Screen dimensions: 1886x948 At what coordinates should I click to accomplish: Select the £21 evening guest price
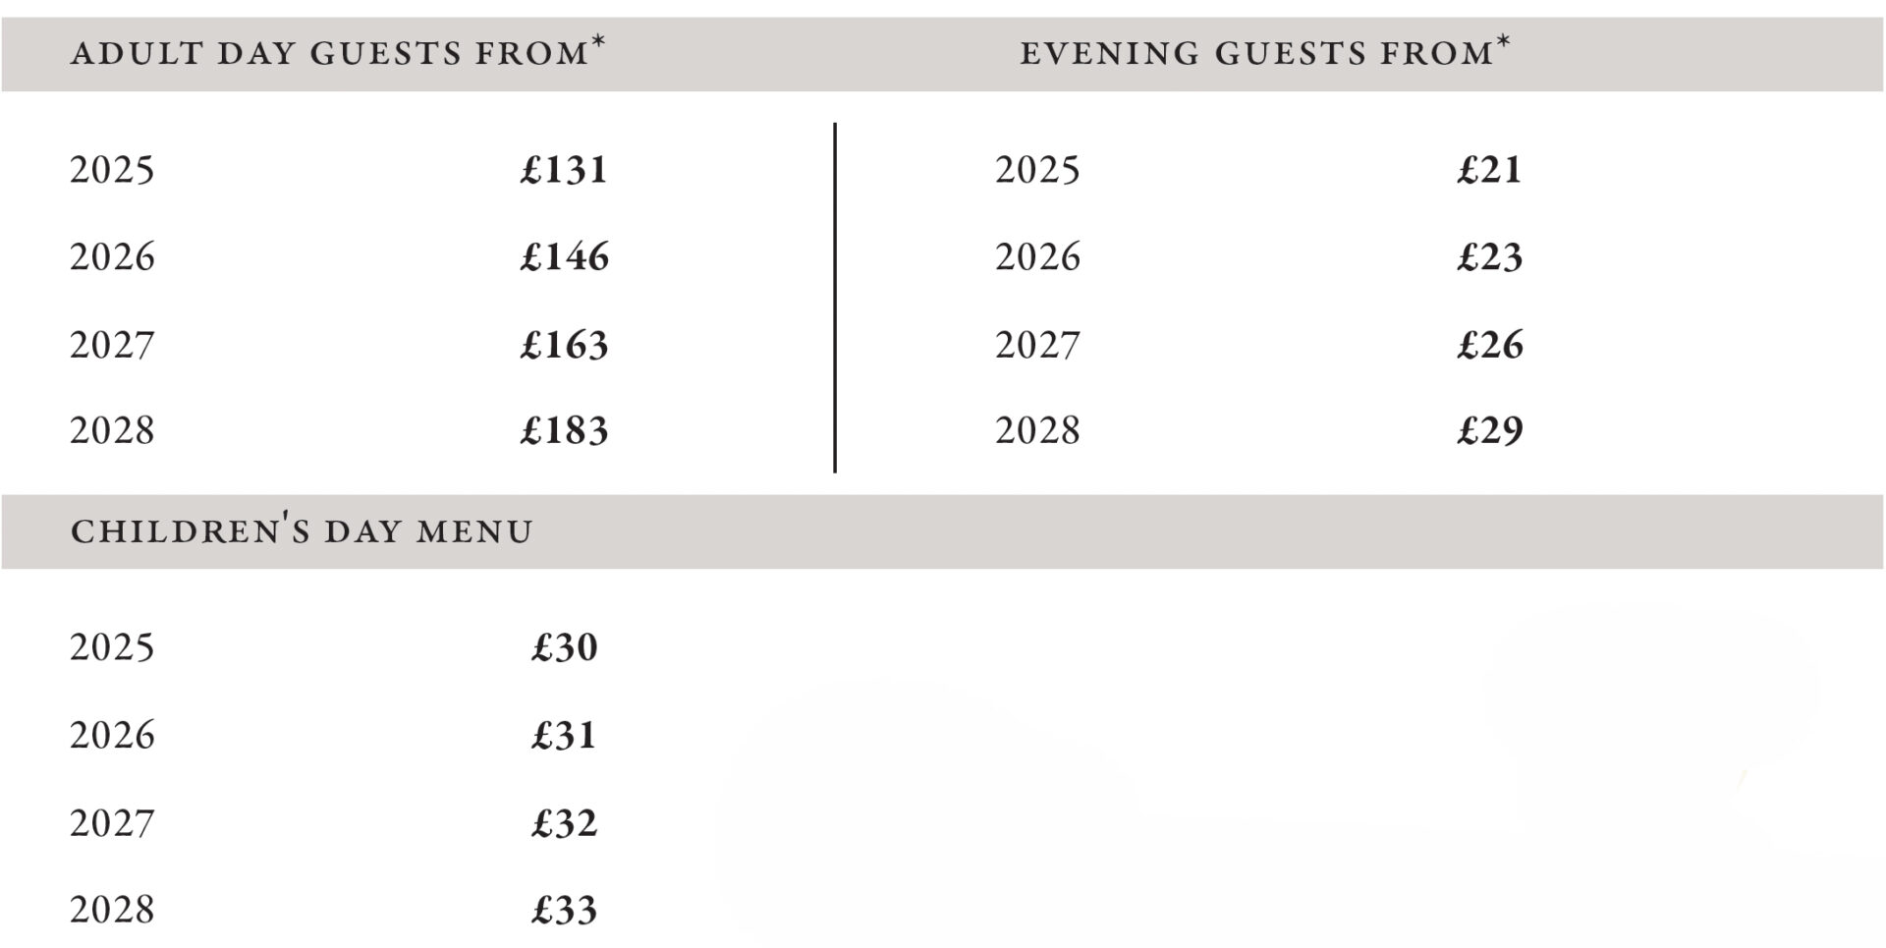pyautogui.click(x=1489, y=169)
